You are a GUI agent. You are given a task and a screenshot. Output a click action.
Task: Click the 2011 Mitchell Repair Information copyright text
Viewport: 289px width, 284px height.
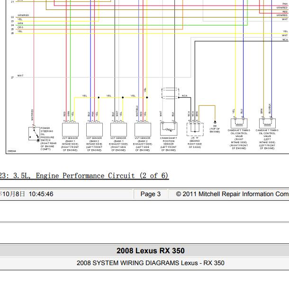pyautogui.click(x=233, y=194)
